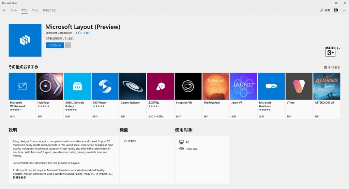The width and height of the screenshot is (349, 189).
Task: Click the Microsoft Corporation publisher name
Action: tap(59, 33)
